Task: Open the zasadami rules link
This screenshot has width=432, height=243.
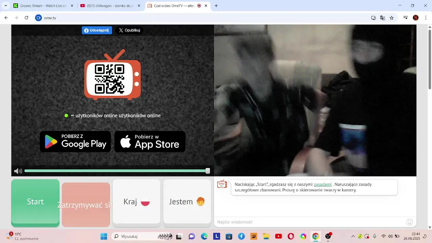Action: 323,185
